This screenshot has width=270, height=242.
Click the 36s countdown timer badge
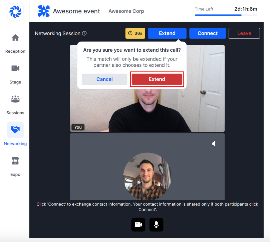[x=135, y=33]
